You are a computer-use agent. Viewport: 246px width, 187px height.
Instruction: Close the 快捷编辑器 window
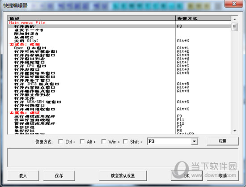click(x=234, y=4)
